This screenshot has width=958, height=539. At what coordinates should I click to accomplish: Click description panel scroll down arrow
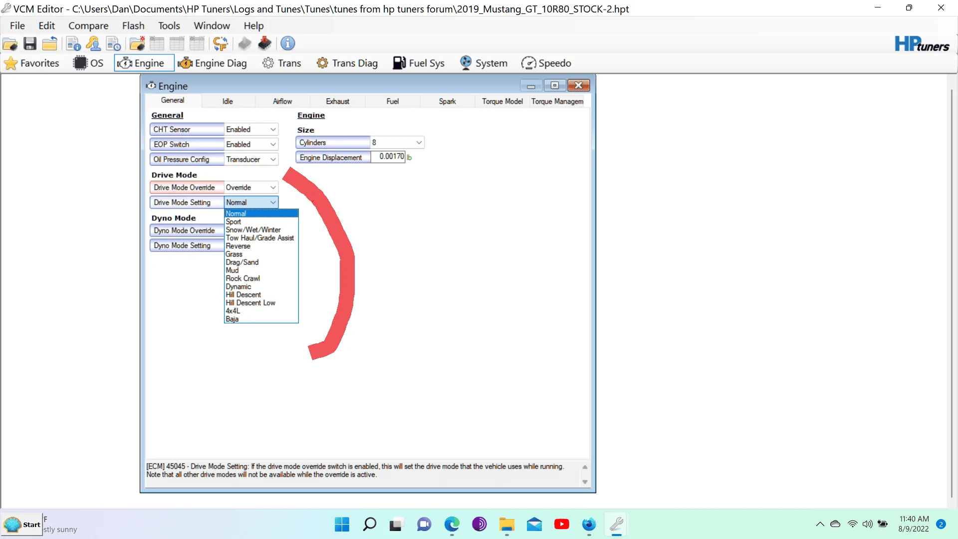coord(585,482)
